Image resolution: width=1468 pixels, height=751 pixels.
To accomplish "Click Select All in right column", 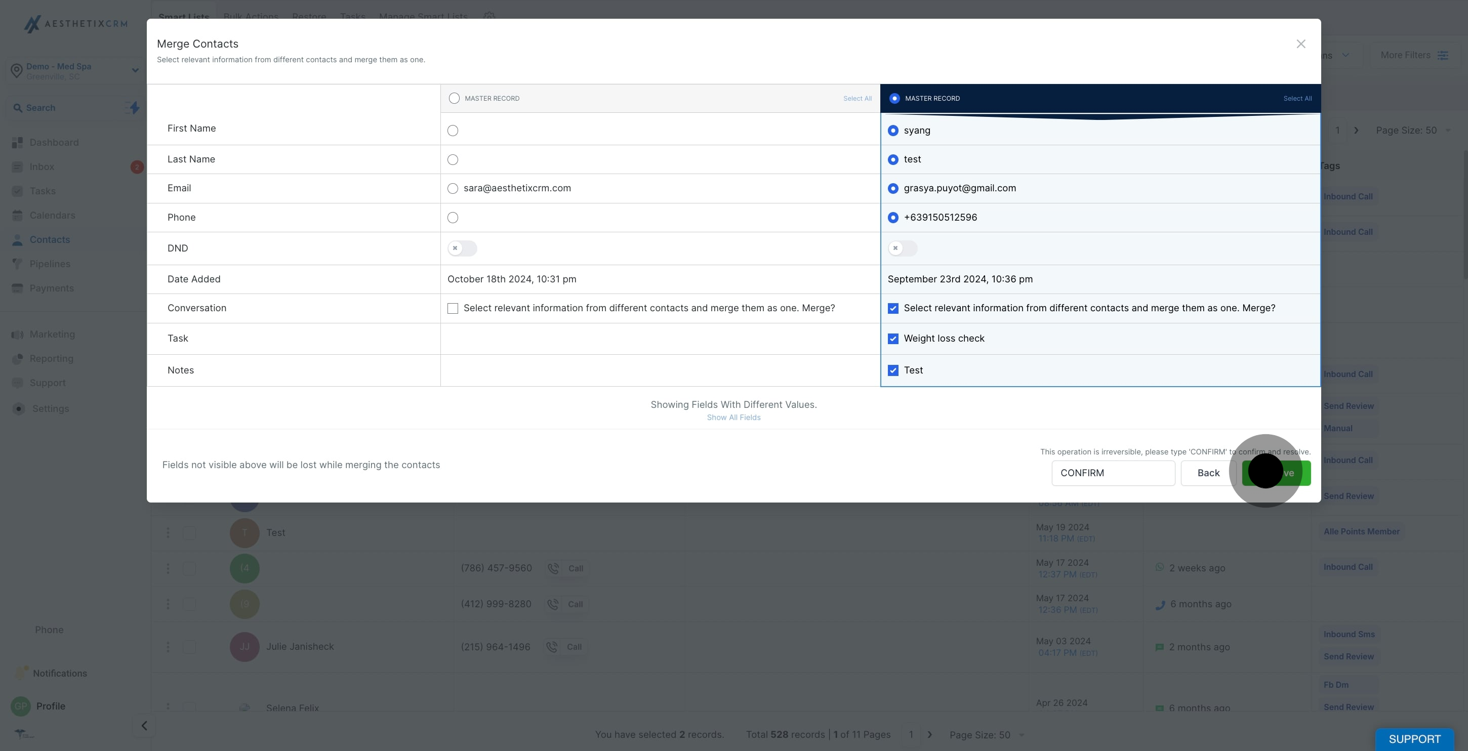I will [x=1297, y=99].
